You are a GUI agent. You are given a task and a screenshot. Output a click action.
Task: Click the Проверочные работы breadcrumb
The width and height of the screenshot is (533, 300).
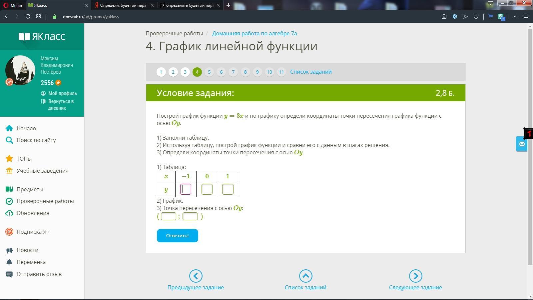coord(174,33)
